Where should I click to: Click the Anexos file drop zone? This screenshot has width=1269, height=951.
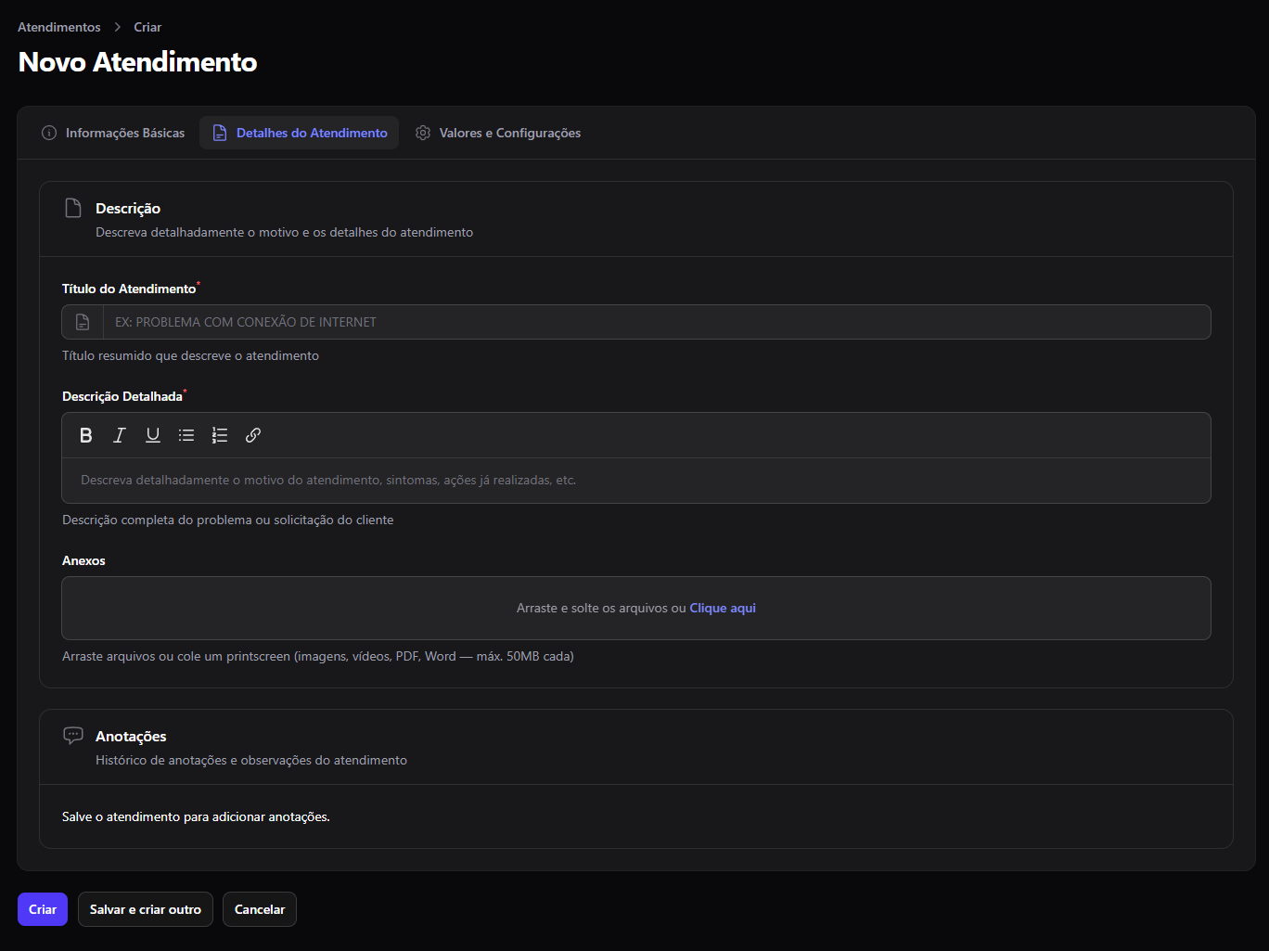[x=636, y=609]
